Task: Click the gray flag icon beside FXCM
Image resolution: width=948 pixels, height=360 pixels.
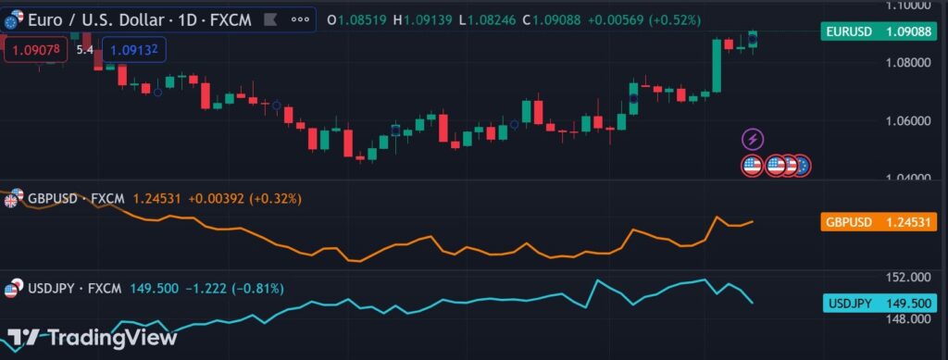Action: [270, 20]
